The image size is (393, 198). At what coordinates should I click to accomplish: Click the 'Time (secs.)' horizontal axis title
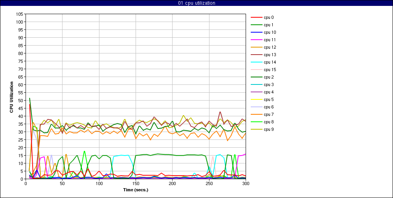[x=136, y=190]
